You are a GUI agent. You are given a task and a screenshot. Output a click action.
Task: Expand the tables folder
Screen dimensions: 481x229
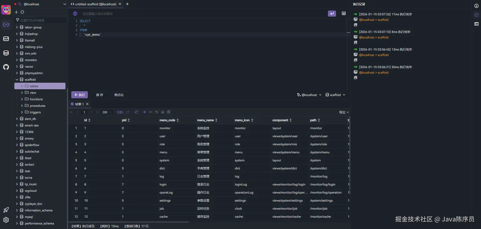[x=22, y=86]
